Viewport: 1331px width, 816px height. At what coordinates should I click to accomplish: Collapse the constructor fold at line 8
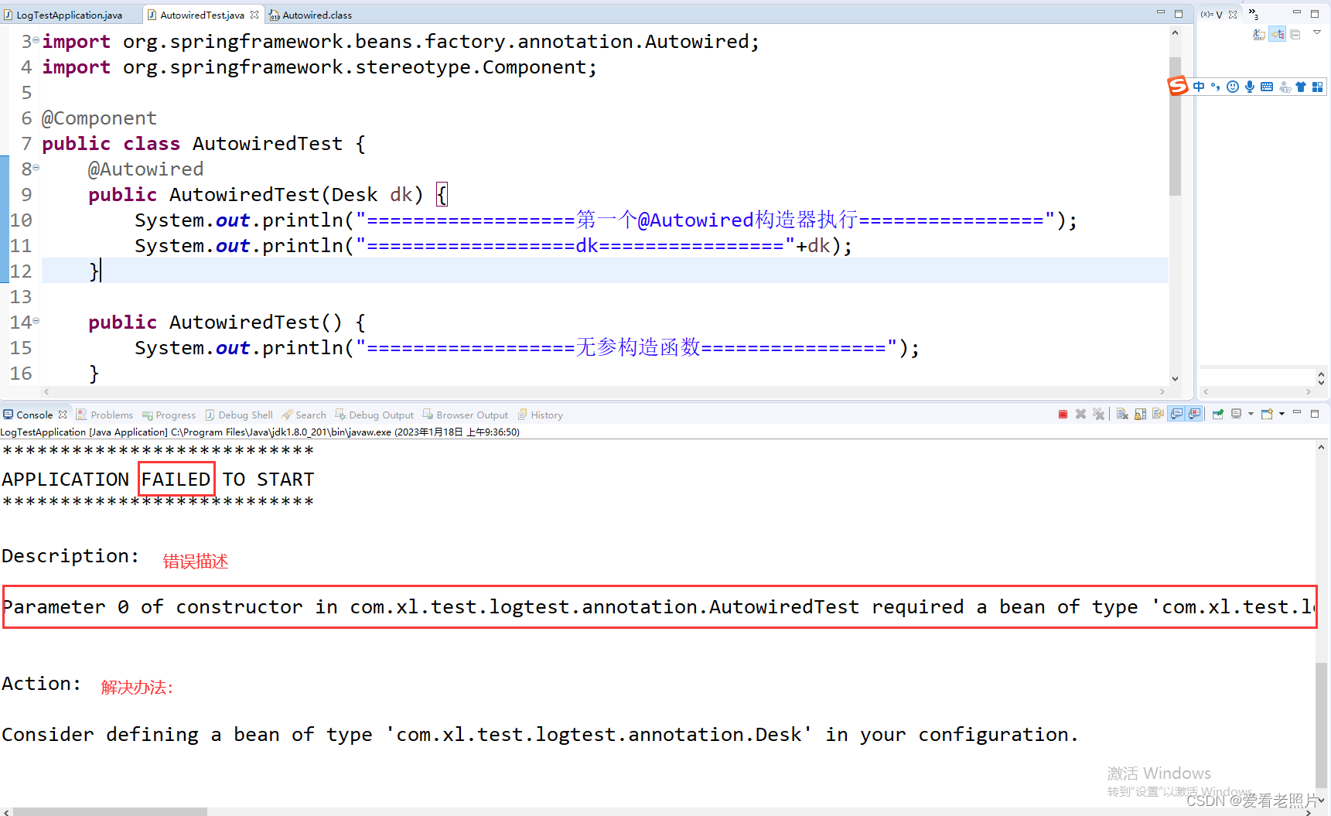click(x=36, y=167)
